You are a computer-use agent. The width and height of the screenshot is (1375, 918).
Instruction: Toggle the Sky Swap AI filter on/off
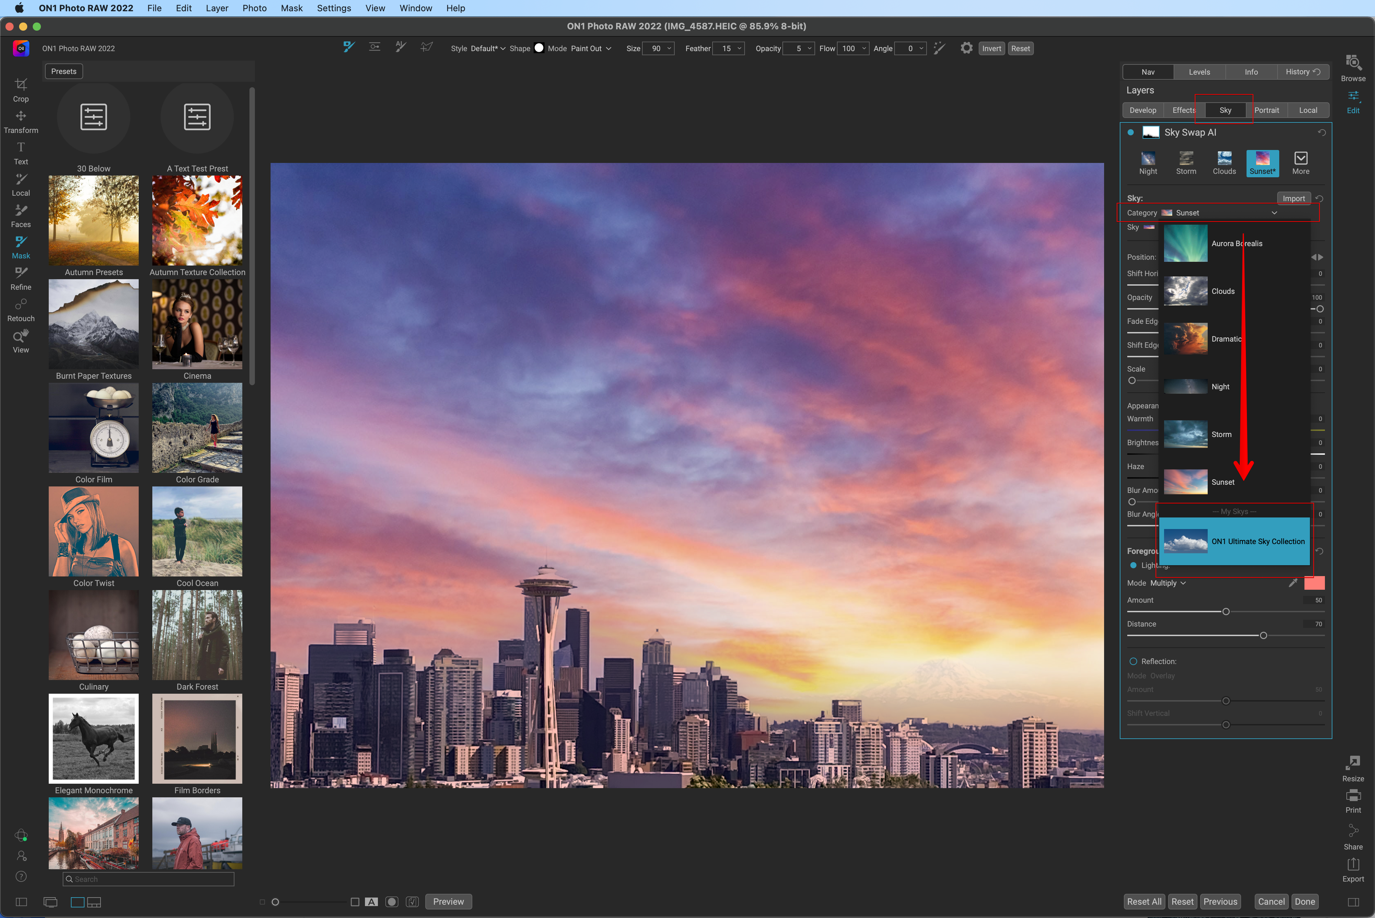(x=1130, y=132)
